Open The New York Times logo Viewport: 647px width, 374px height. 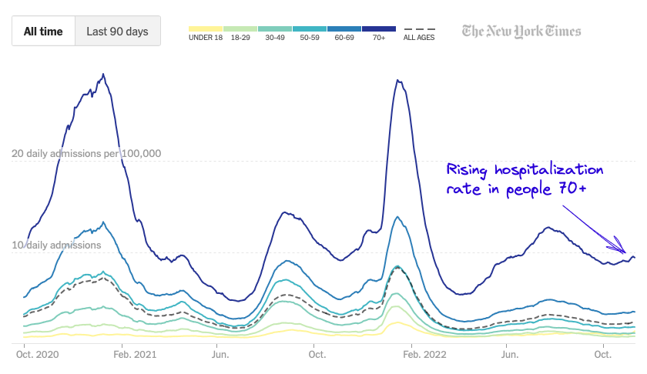click(x=521, y=32)
